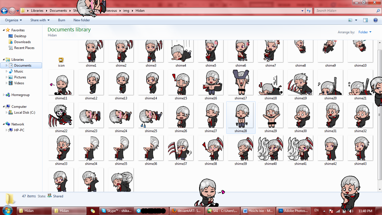Open the Hoichi bio Word taskbar button
Image resolution: width=382 pixels, height=215 pixels.
coord(258,211)
